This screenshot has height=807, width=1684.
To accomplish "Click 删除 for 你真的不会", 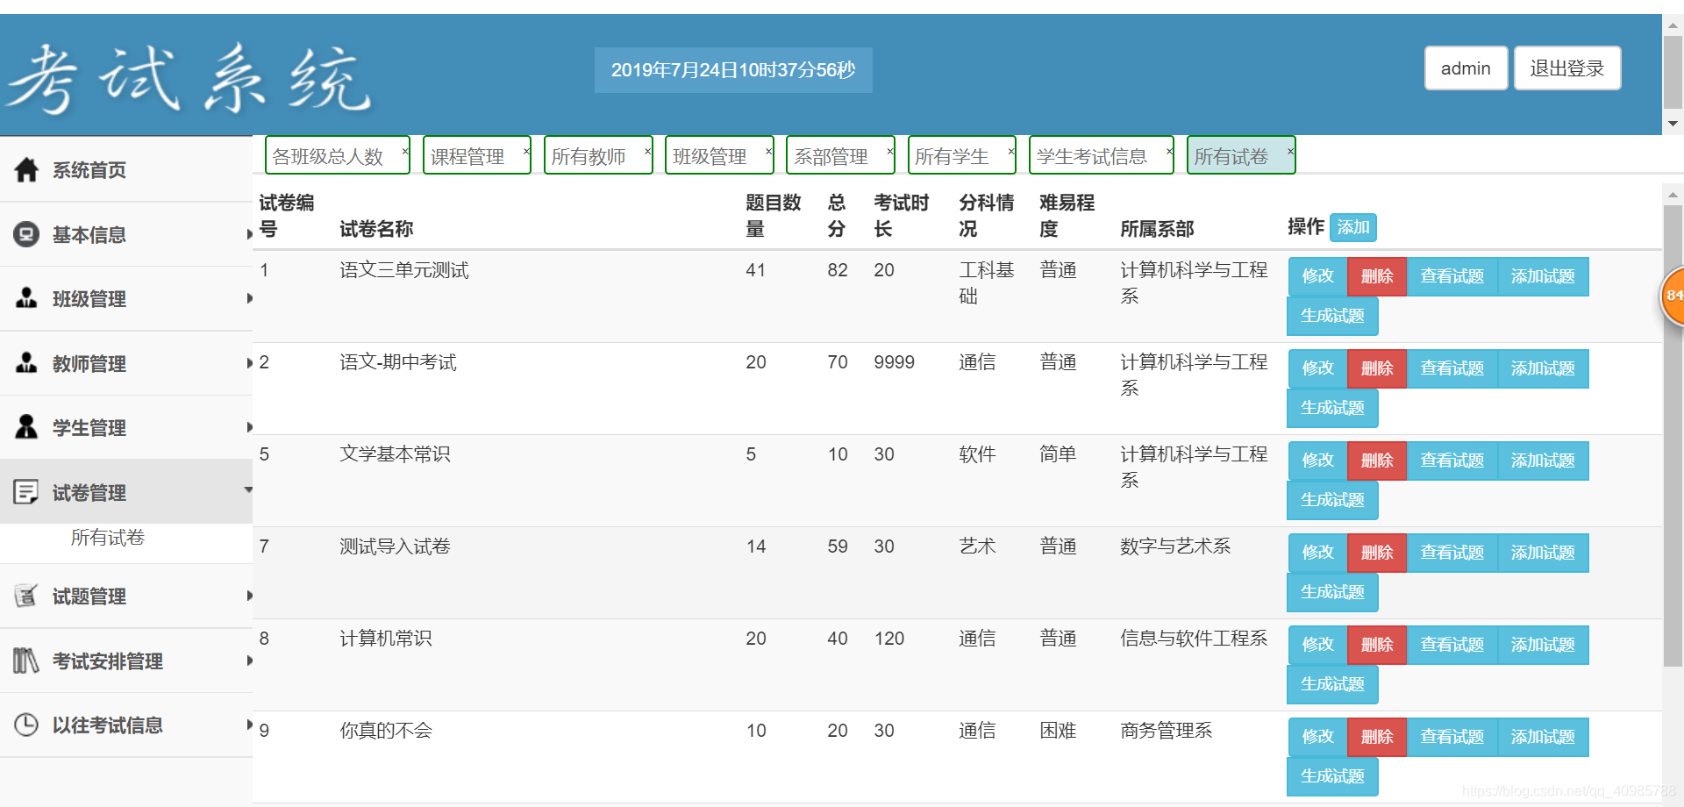I will pos(1377,737).
